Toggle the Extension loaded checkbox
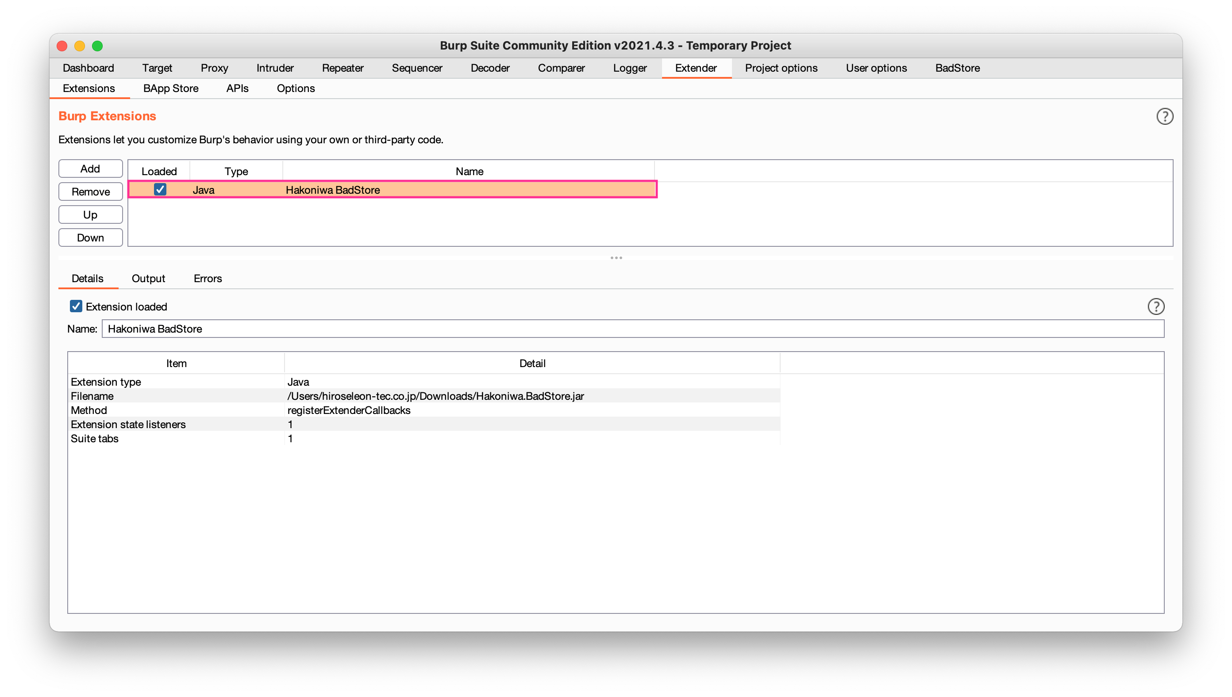Image resolution: width=1232 pixels, height=697 pixels. pyautogui.click(x=76, y=306)
